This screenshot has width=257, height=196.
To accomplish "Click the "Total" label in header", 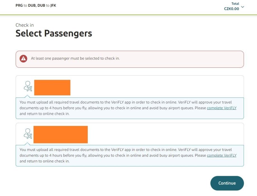I will point(235,4).
